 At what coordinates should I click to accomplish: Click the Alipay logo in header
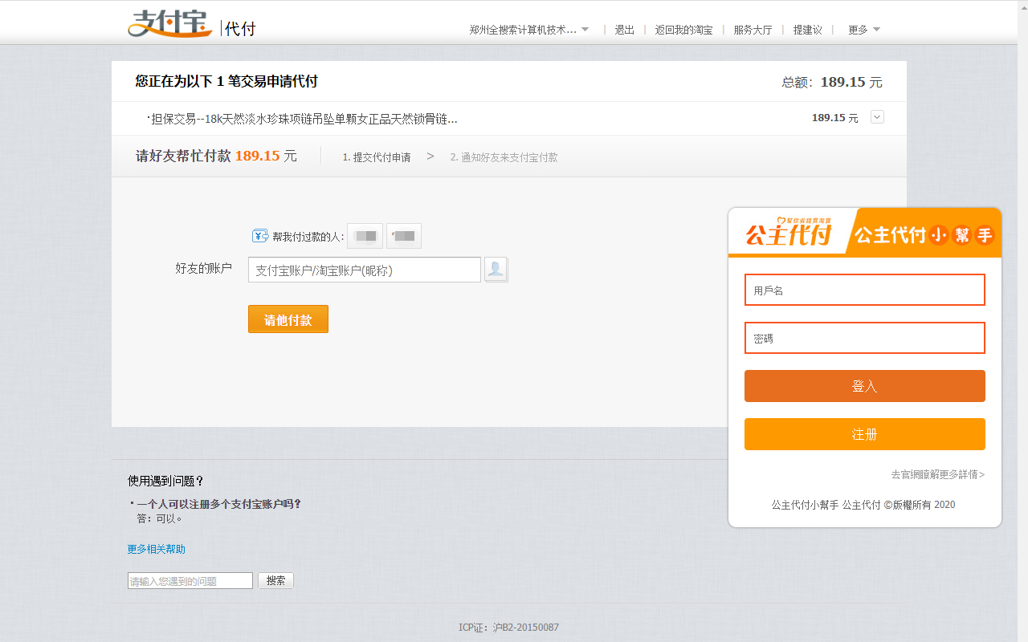(x=169, y=24)
